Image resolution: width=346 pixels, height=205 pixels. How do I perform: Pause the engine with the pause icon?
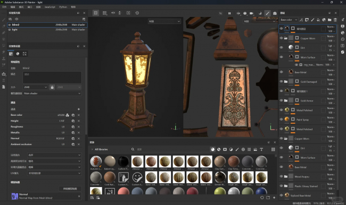[x=229, y=13]
